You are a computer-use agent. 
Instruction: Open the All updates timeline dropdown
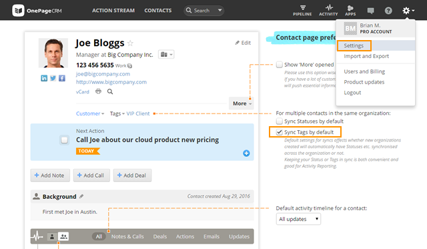pyautogui.click(x=298, y=219)
